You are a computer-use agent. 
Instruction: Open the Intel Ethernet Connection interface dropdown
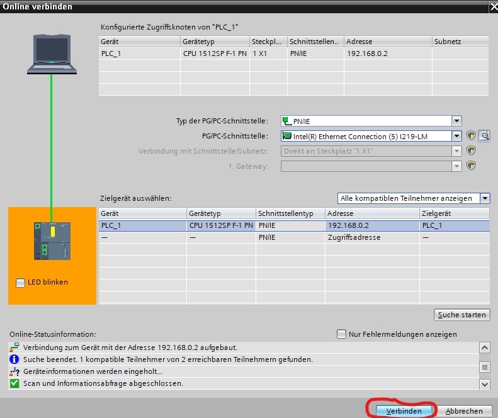click(456, 136)
